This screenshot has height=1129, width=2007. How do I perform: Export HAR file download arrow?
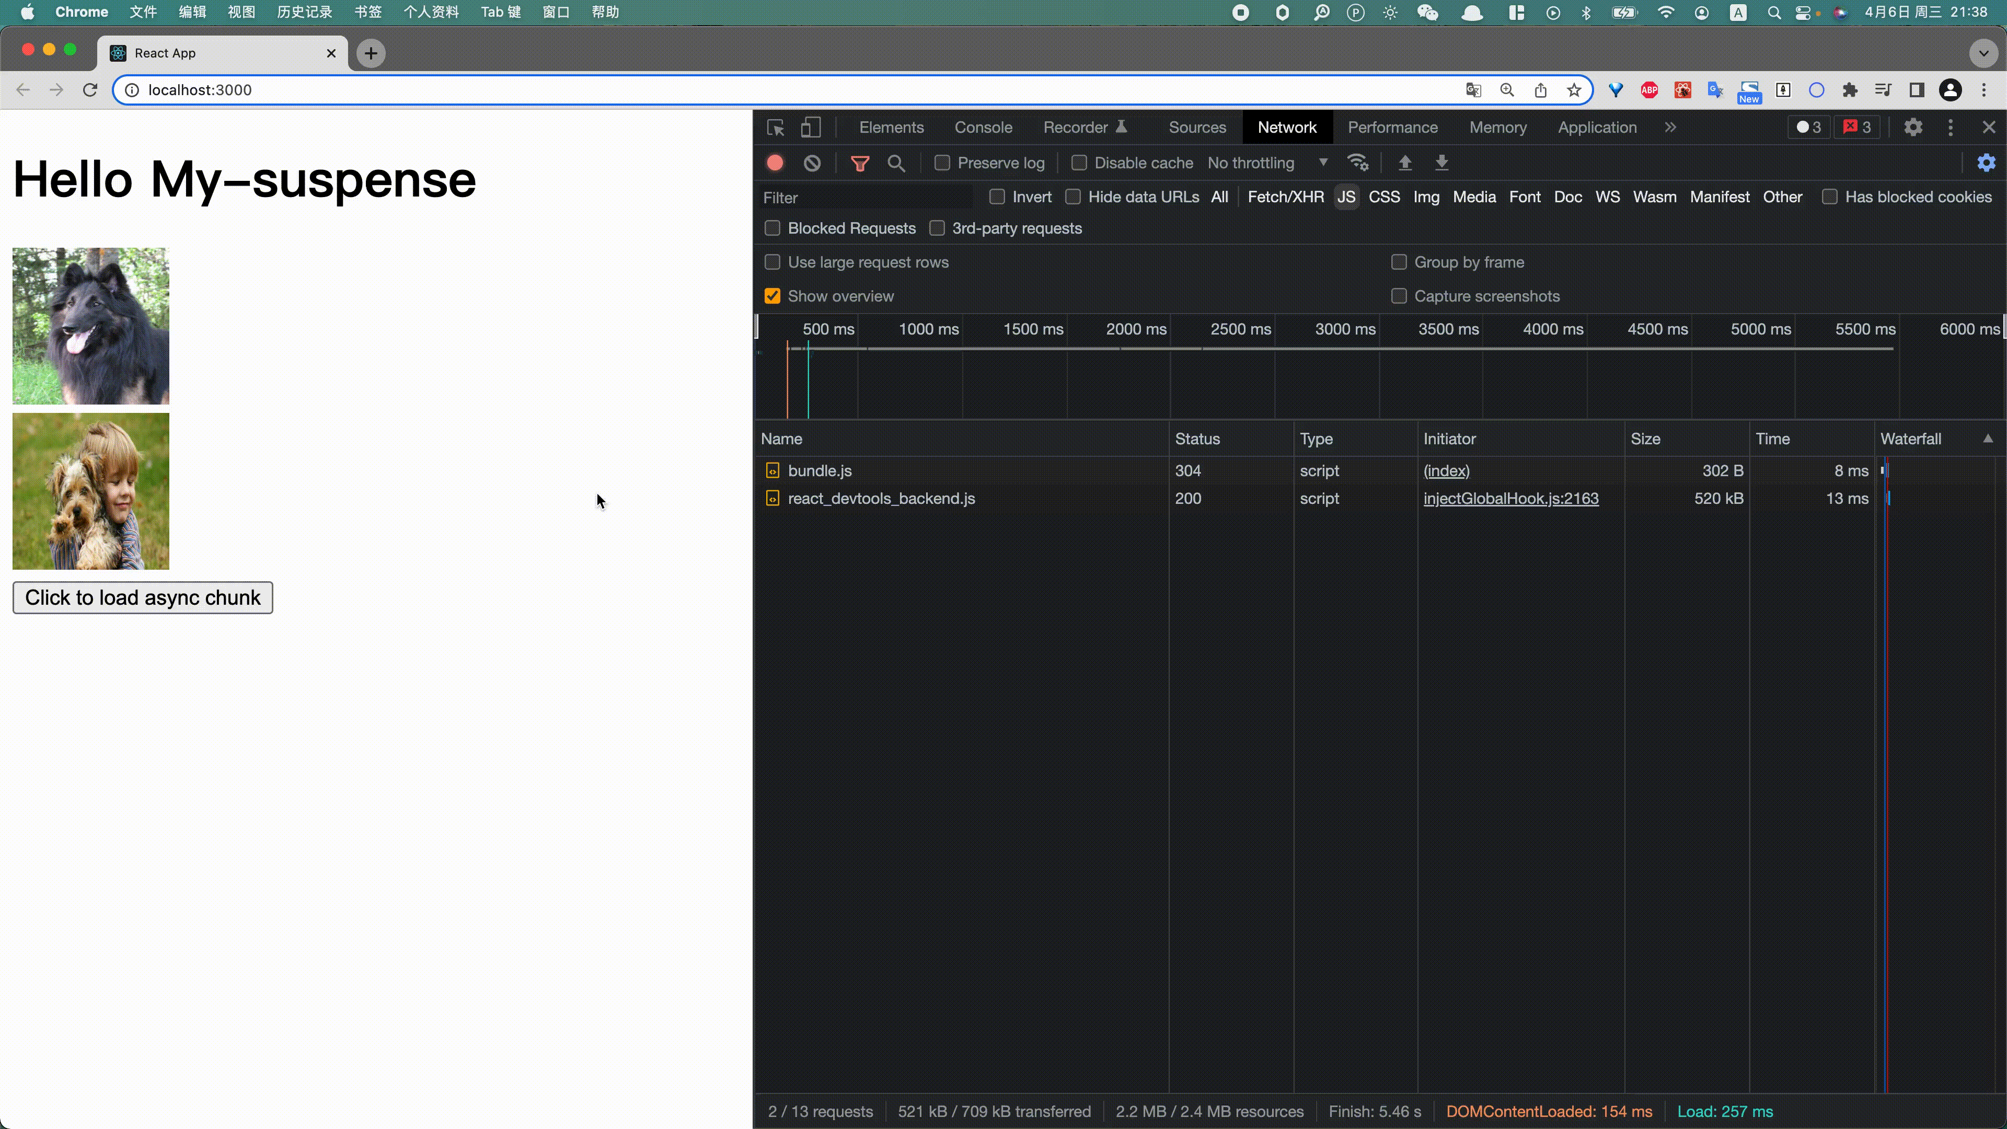1441,163
